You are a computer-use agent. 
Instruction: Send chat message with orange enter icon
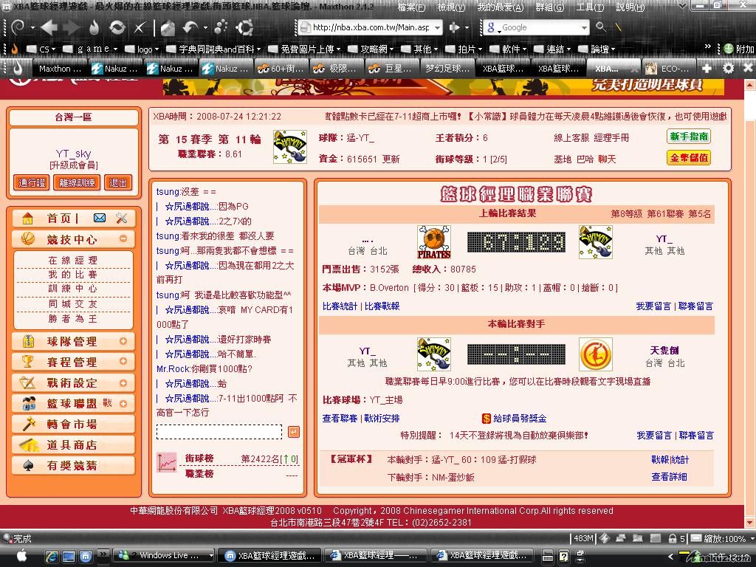coord(293,432)
